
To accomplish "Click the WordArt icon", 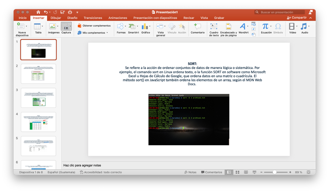I will tap(243, 27).
